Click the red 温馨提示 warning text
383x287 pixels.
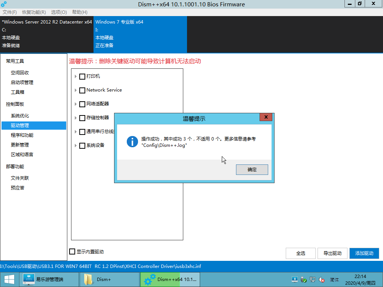pyautogui.click(x=135, y=61)
